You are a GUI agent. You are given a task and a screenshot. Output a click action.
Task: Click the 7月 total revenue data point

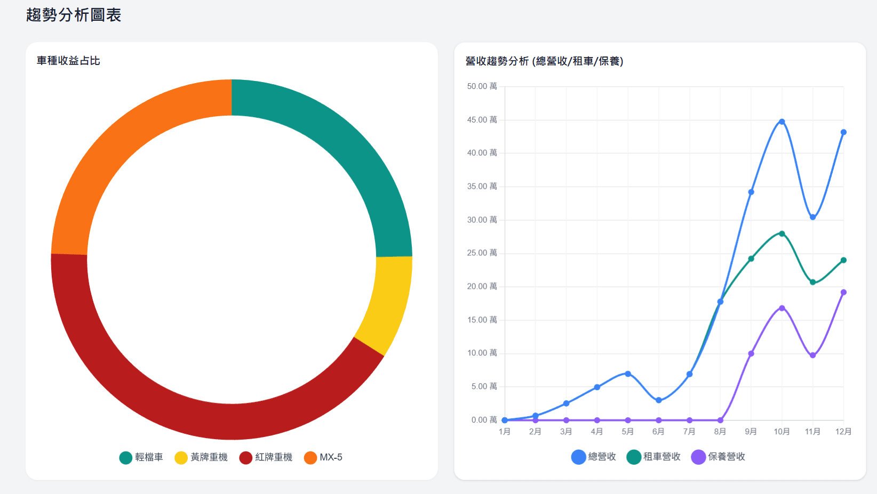pyautogui.click(x=689, y=374)
